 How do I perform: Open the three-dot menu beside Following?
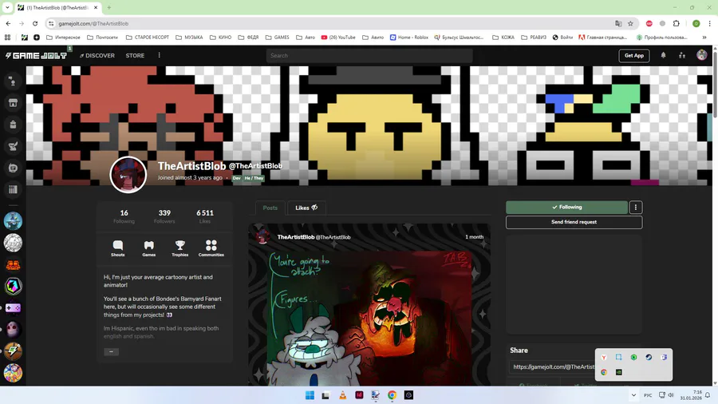tap(636, 207)
